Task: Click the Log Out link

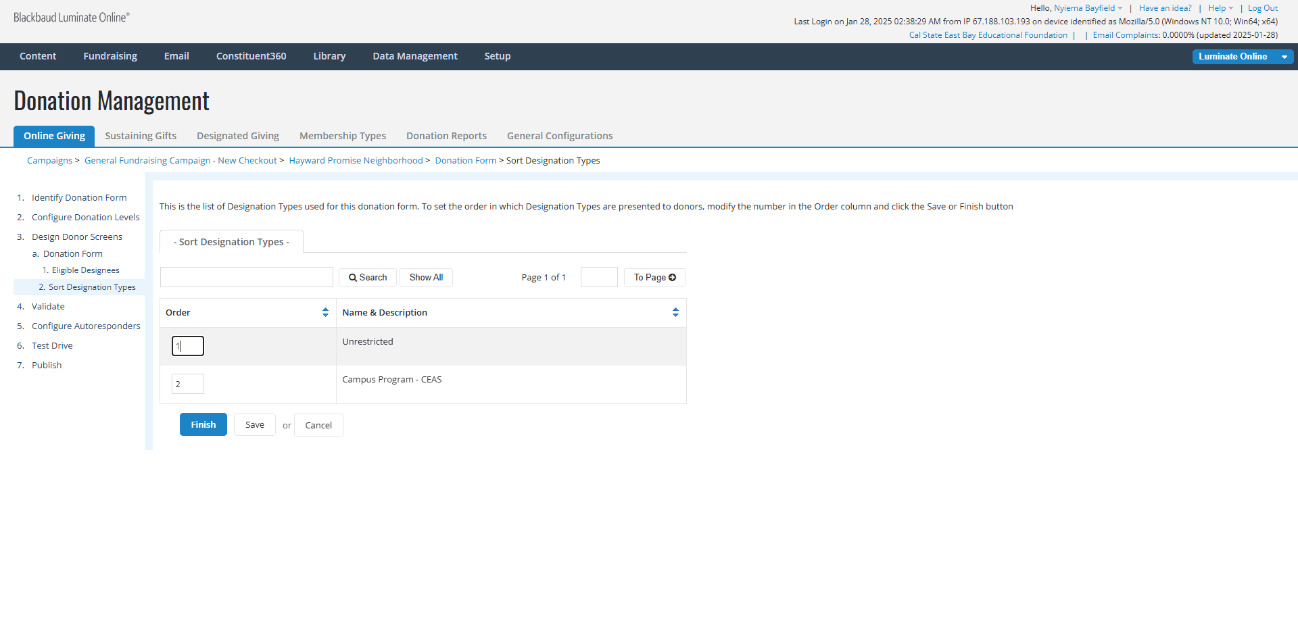Action: (1263, 8)
